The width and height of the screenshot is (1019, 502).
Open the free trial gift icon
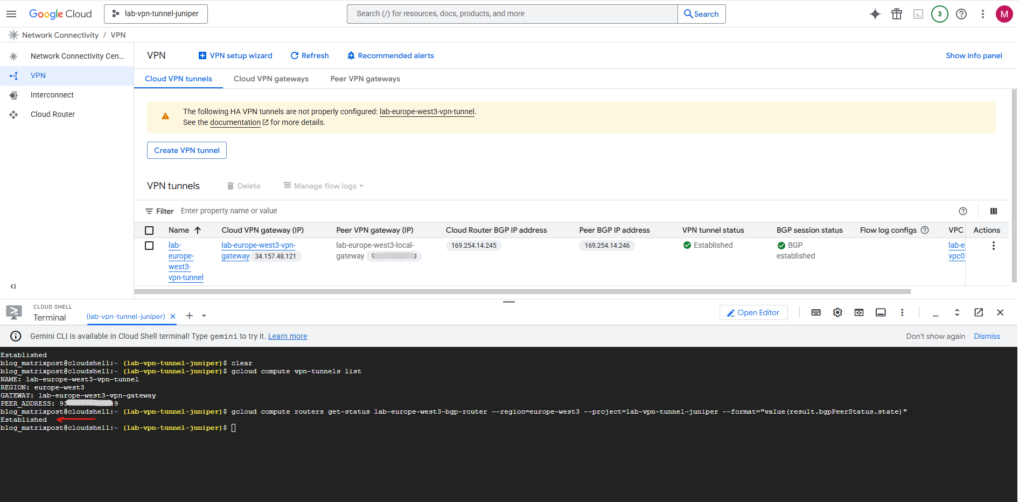pyautogui.click(x=897, y=14)
